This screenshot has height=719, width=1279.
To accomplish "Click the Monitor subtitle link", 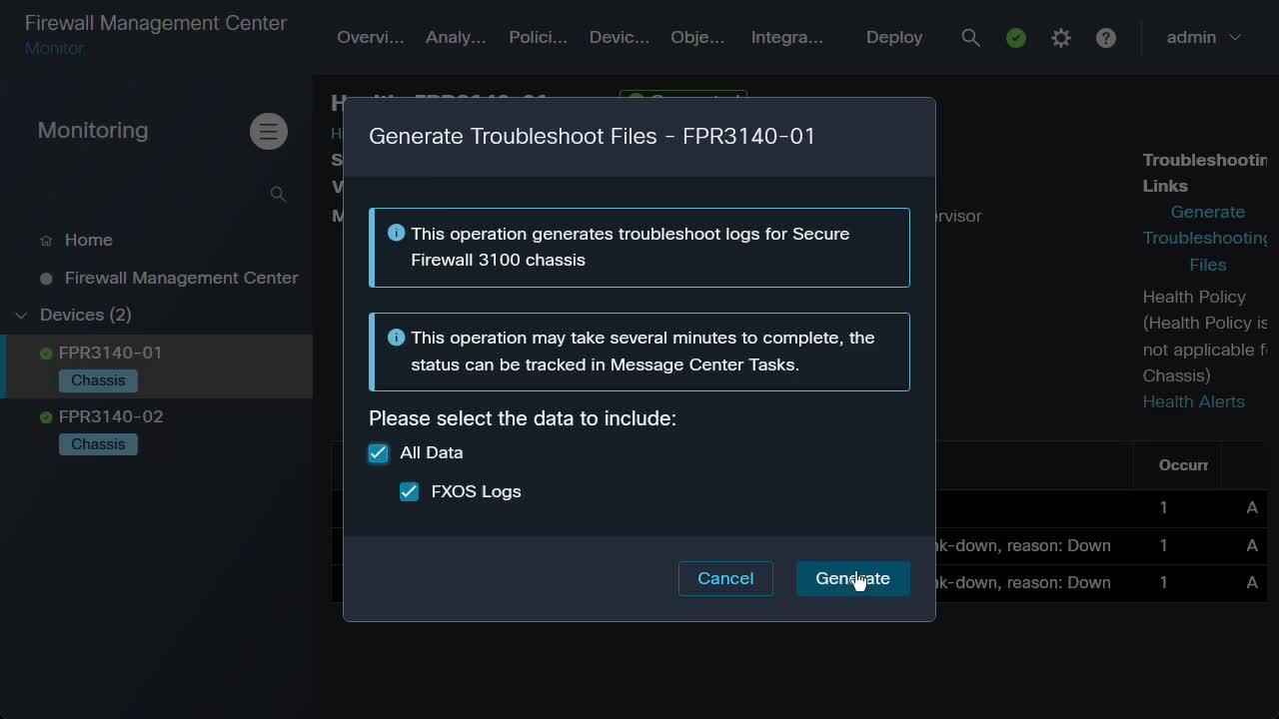I will 54,48.
